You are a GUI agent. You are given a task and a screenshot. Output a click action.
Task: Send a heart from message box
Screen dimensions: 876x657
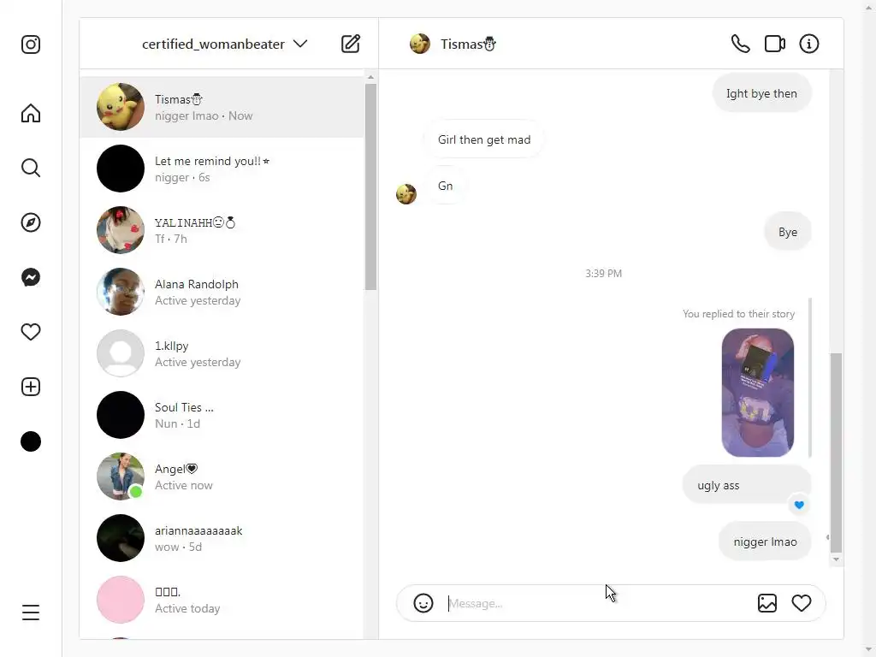click(801, 603)
